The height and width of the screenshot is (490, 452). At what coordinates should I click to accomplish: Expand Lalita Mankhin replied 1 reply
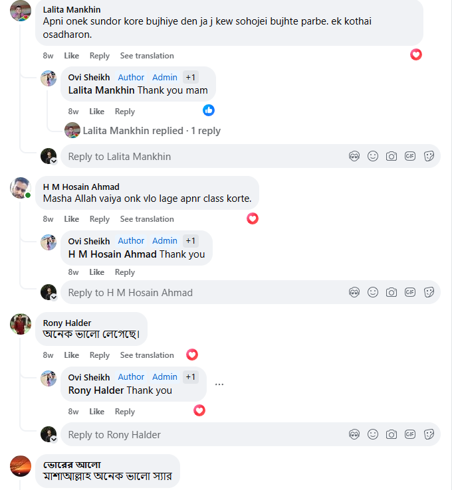[152, 131]
